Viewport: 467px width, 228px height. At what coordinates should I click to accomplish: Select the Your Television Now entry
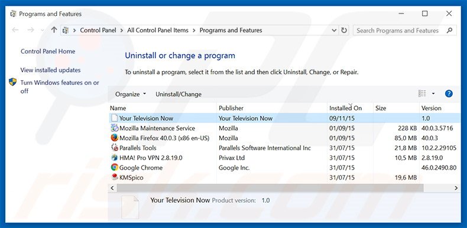[284, 118]
